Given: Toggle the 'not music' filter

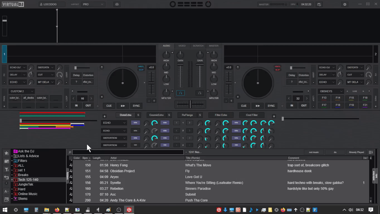Looking at the screenshot, I should pyautogui.click(x=314, y=152).
